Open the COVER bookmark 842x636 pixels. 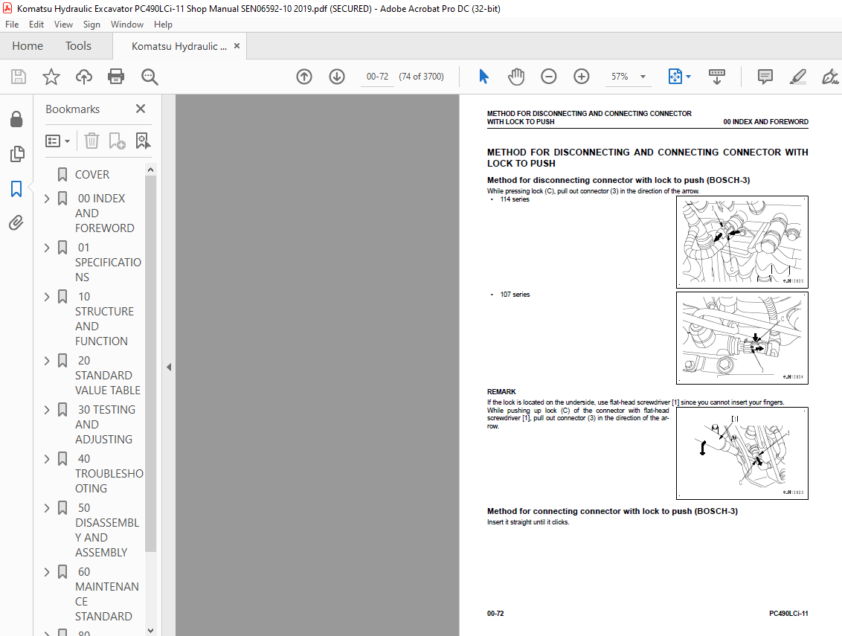coord(91,175)
